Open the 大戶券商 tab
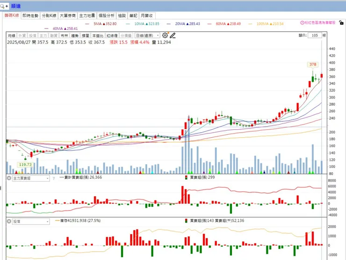Image resolution: width=346 pixels, height=260 pixels. (x=68, y=15)
